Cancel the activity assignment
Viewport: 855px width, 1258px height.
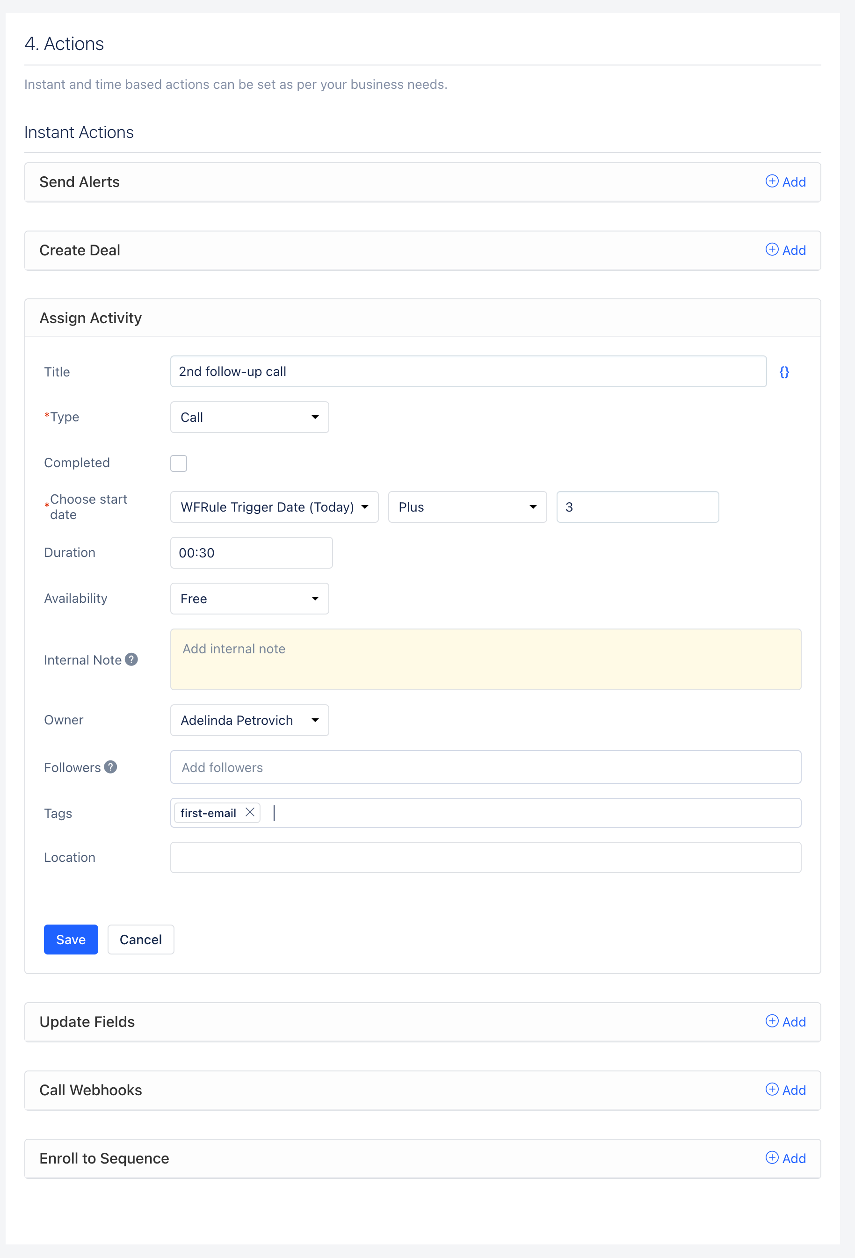pos(141,940)
